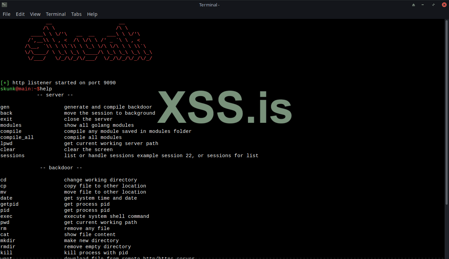Screen dimensions: 449x259
Task: Click 'kill process with pid' description
Action: (x=96, y=253)
